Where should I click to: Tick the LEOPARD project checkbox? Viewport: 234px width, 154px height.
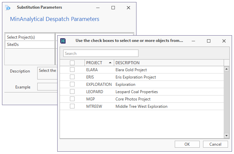(x=72, y=91)
